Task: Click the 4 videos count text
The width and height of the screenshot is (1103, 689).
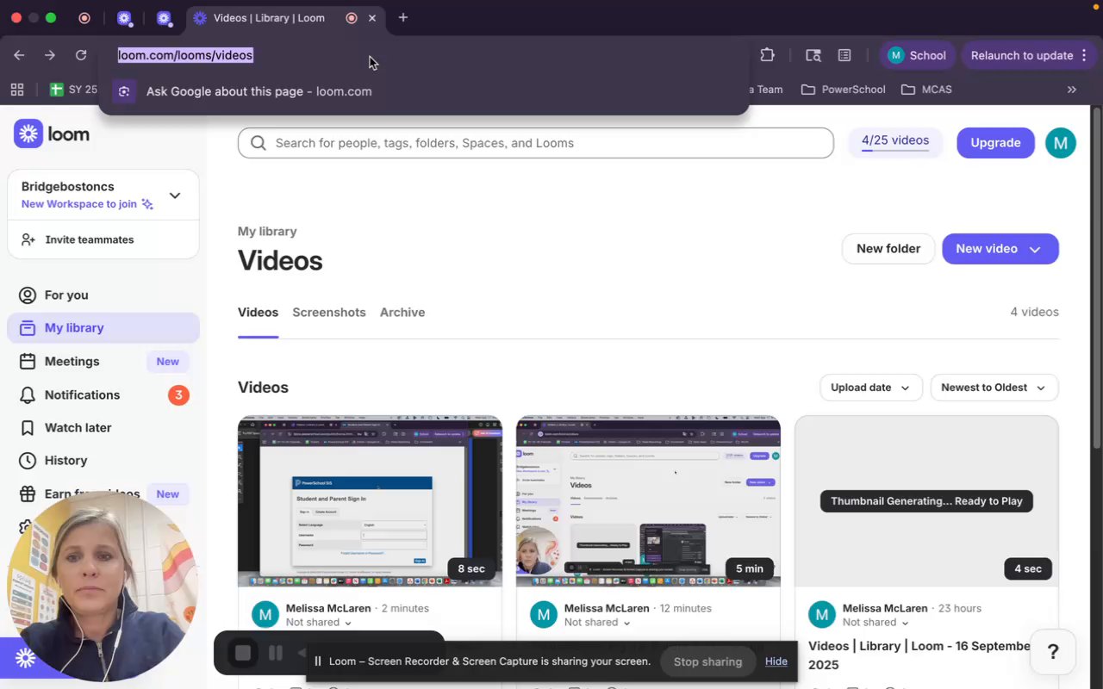Action: 1034,313
